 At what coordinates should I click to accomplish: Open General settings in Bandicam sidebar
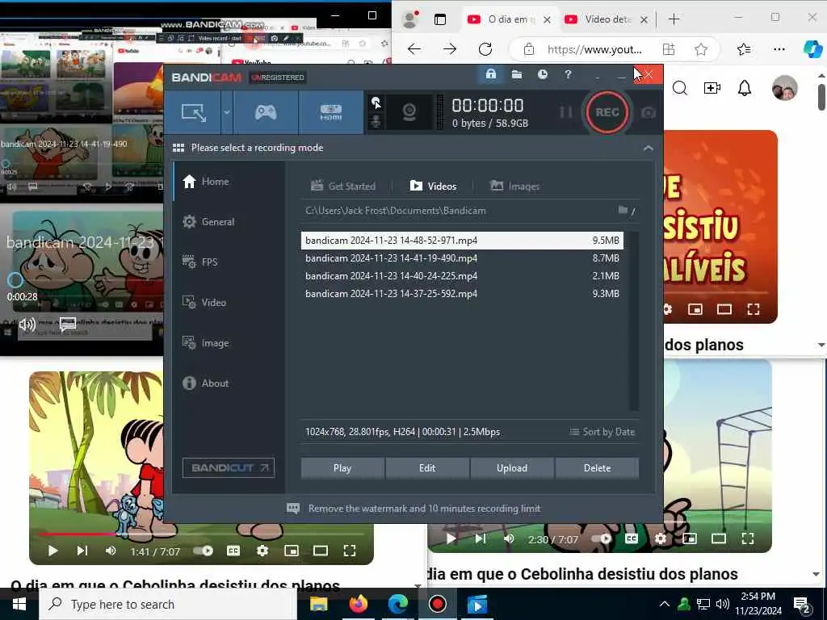[229, 222]
